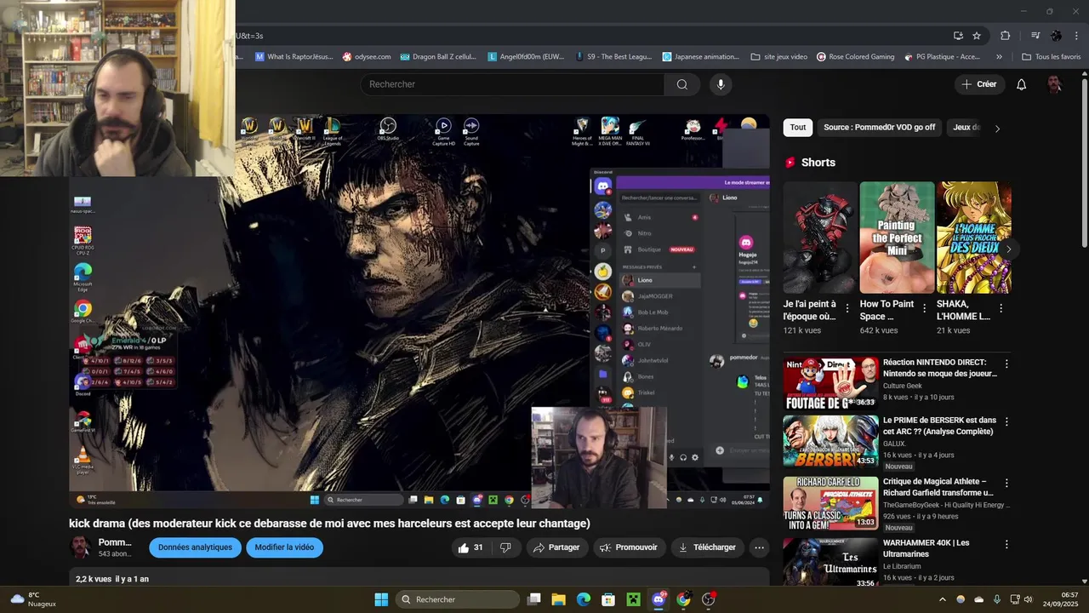Like the video with thumbs up
The height and width of the screenshot is (613, 1089).
(x=471, y=547)
